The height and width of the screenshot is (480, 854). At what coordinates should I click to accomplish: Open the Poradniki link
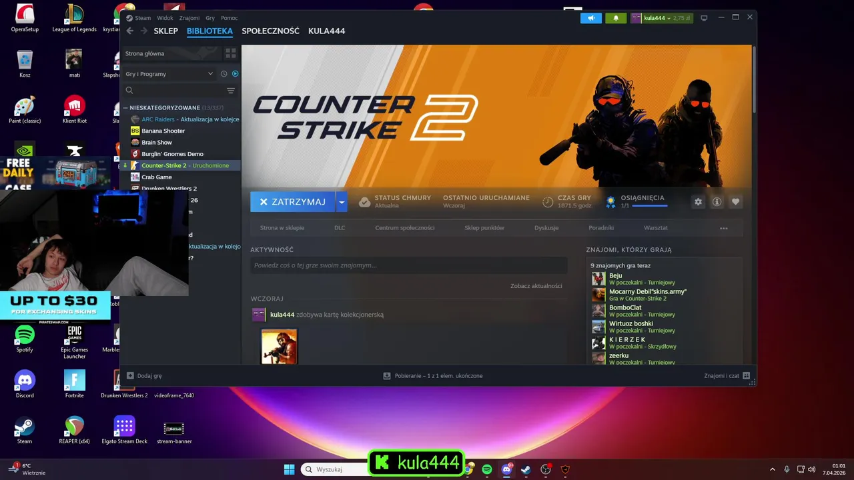601,228
